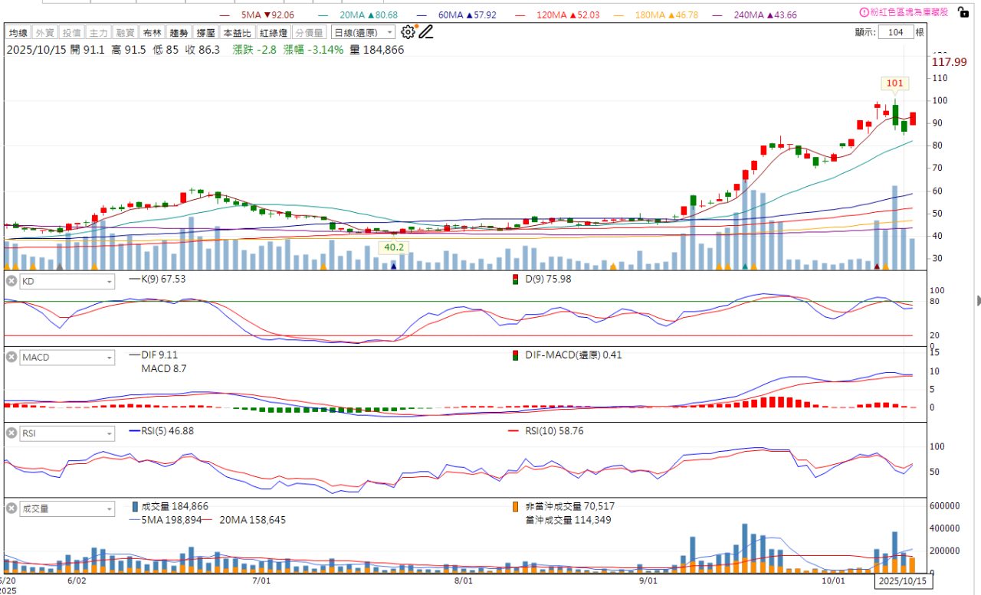Click the 顯示 bar count input field

click(896, 32)
